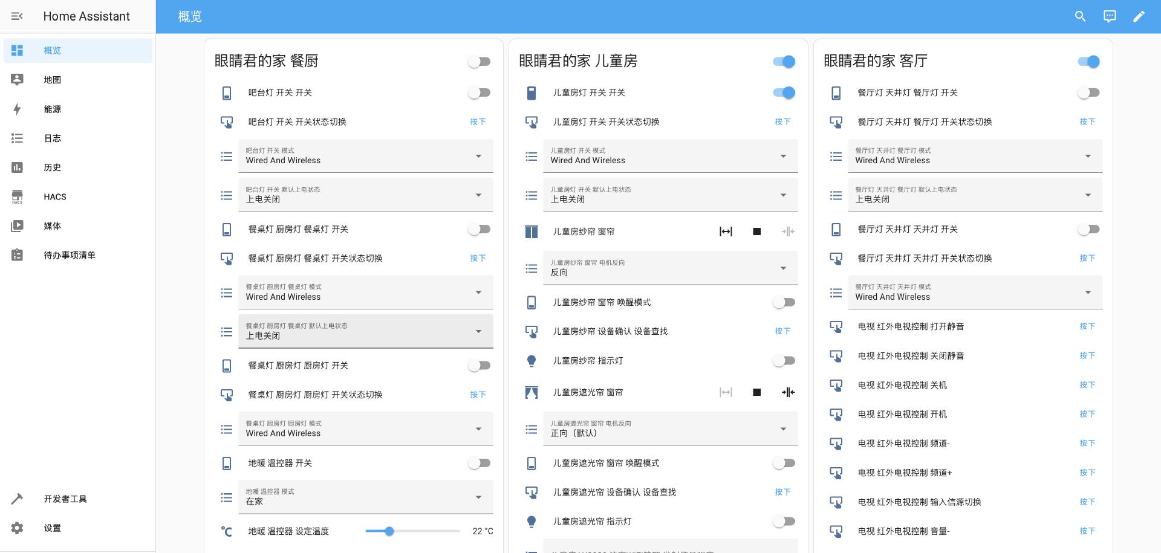1161x553 pixels.
Task: Click the 地图 map icon in sidebar
Action: [x=17, y=80]
